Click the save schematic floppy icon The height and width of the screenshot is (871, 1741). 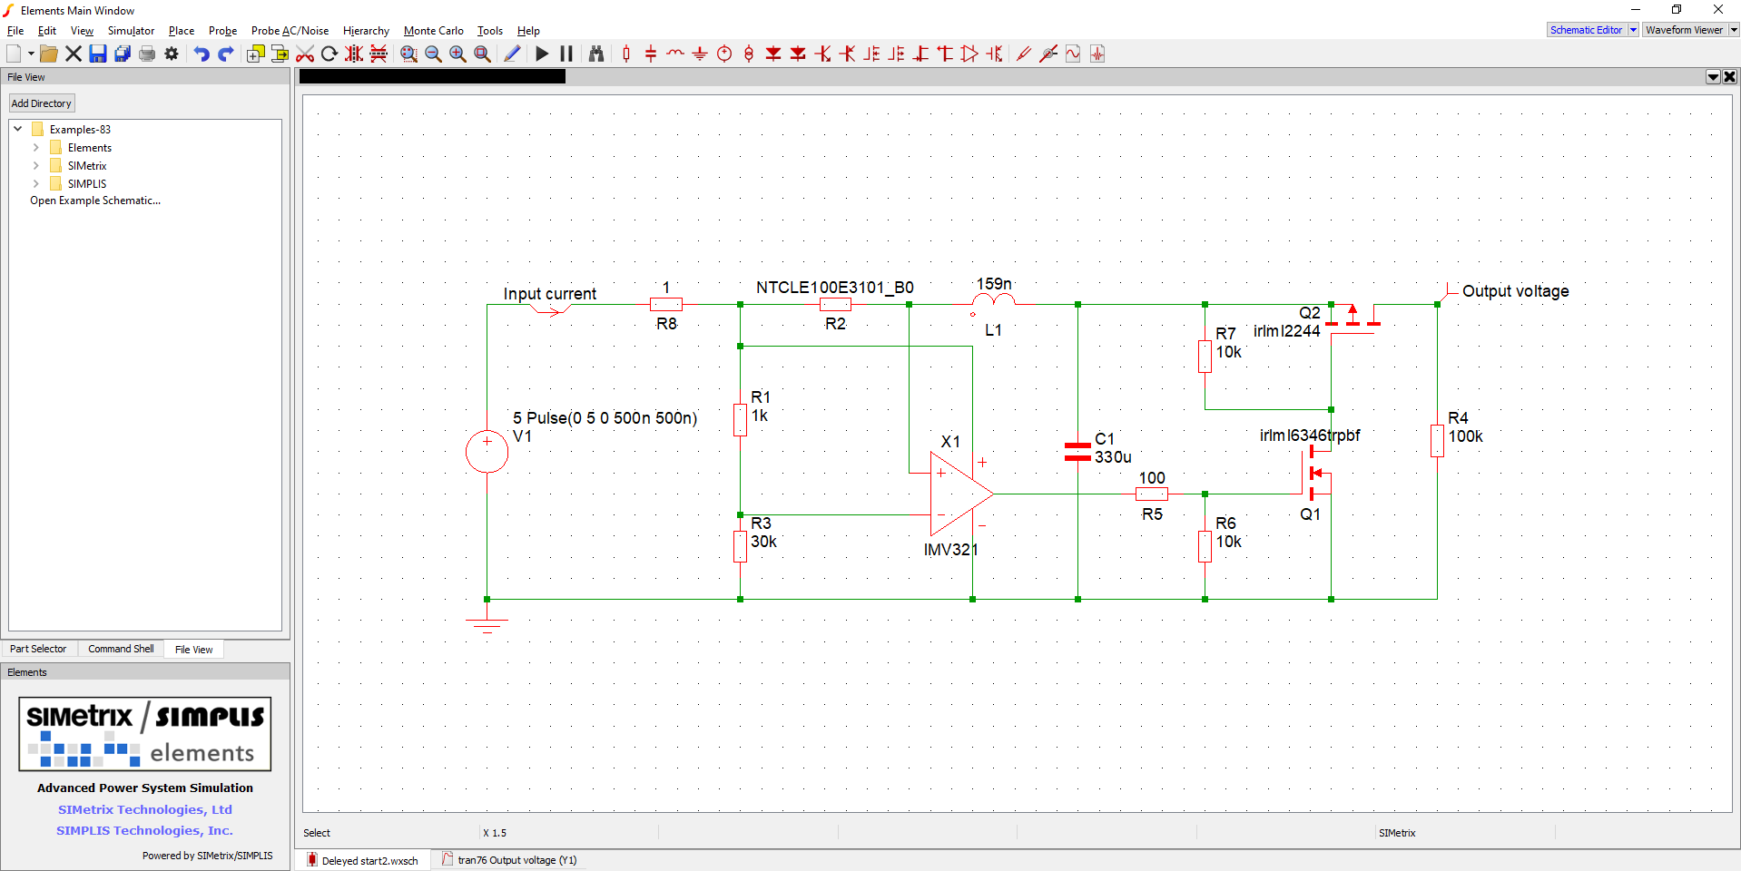click(98, 54)
